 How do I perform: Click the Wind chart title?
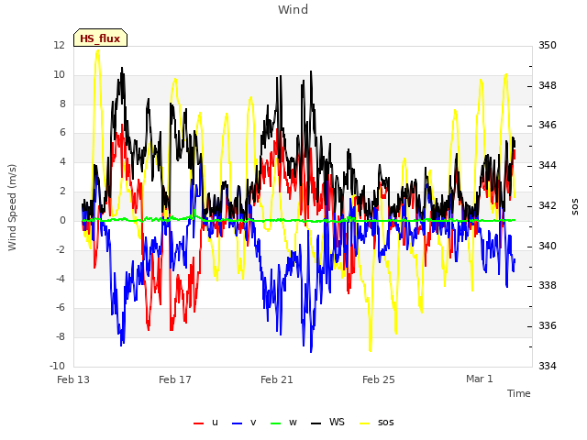tap(293, 9)
